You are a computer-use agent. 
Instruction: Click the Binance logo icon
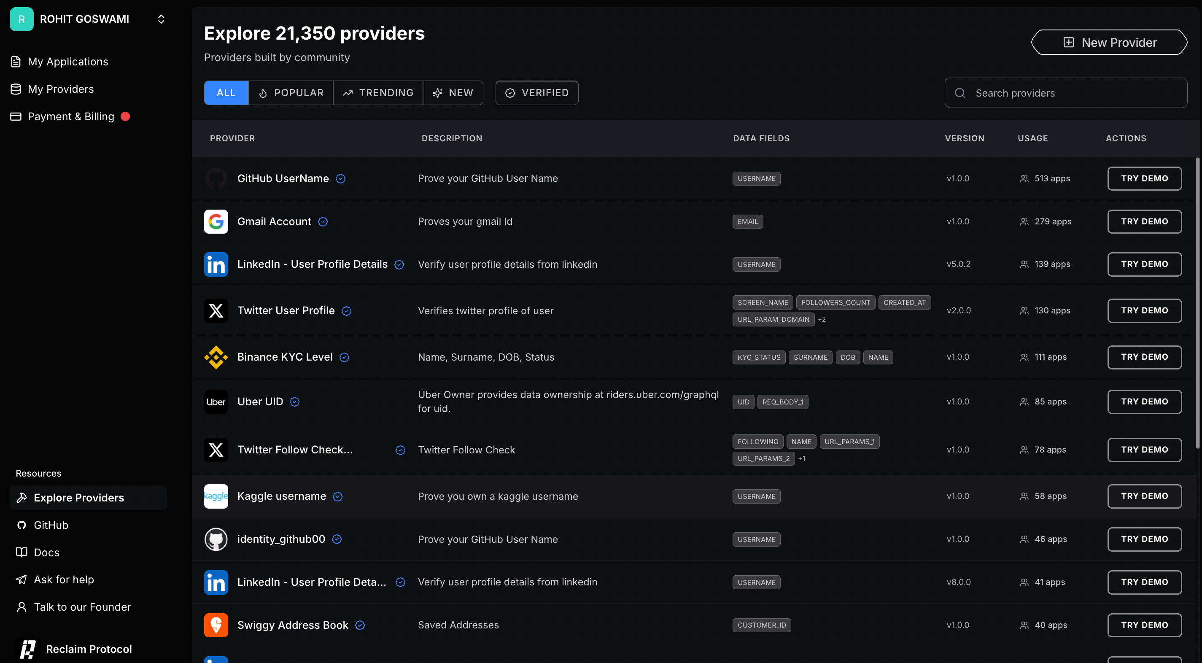point(216,357)
